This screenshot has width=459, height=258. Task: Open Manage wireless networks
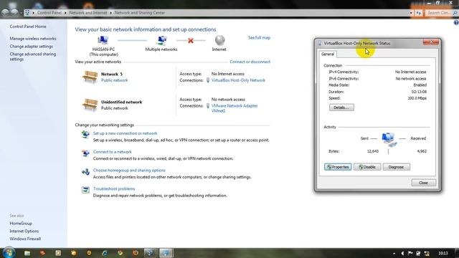33,39
